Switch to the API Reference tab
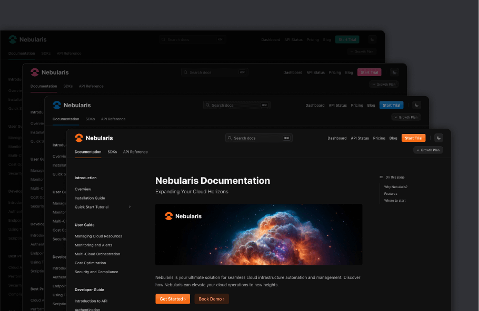479x311 pixels. point(135,152)
